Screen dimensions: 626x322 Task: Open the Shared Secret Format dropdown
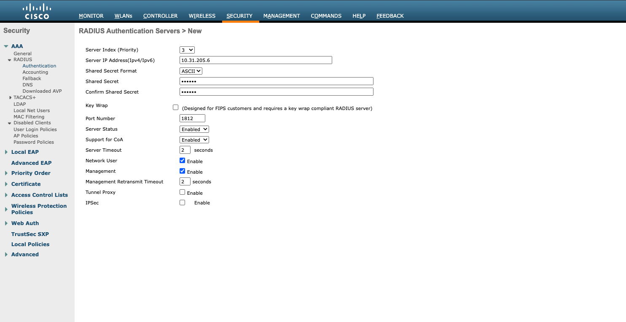point(191,71)
